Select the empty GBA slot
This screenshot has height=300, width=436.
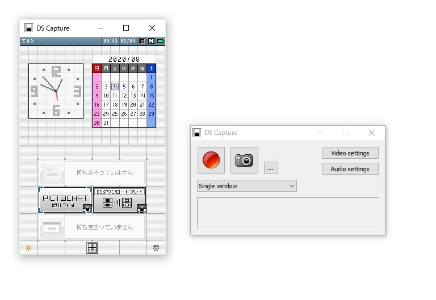click(x=93, y=227)
